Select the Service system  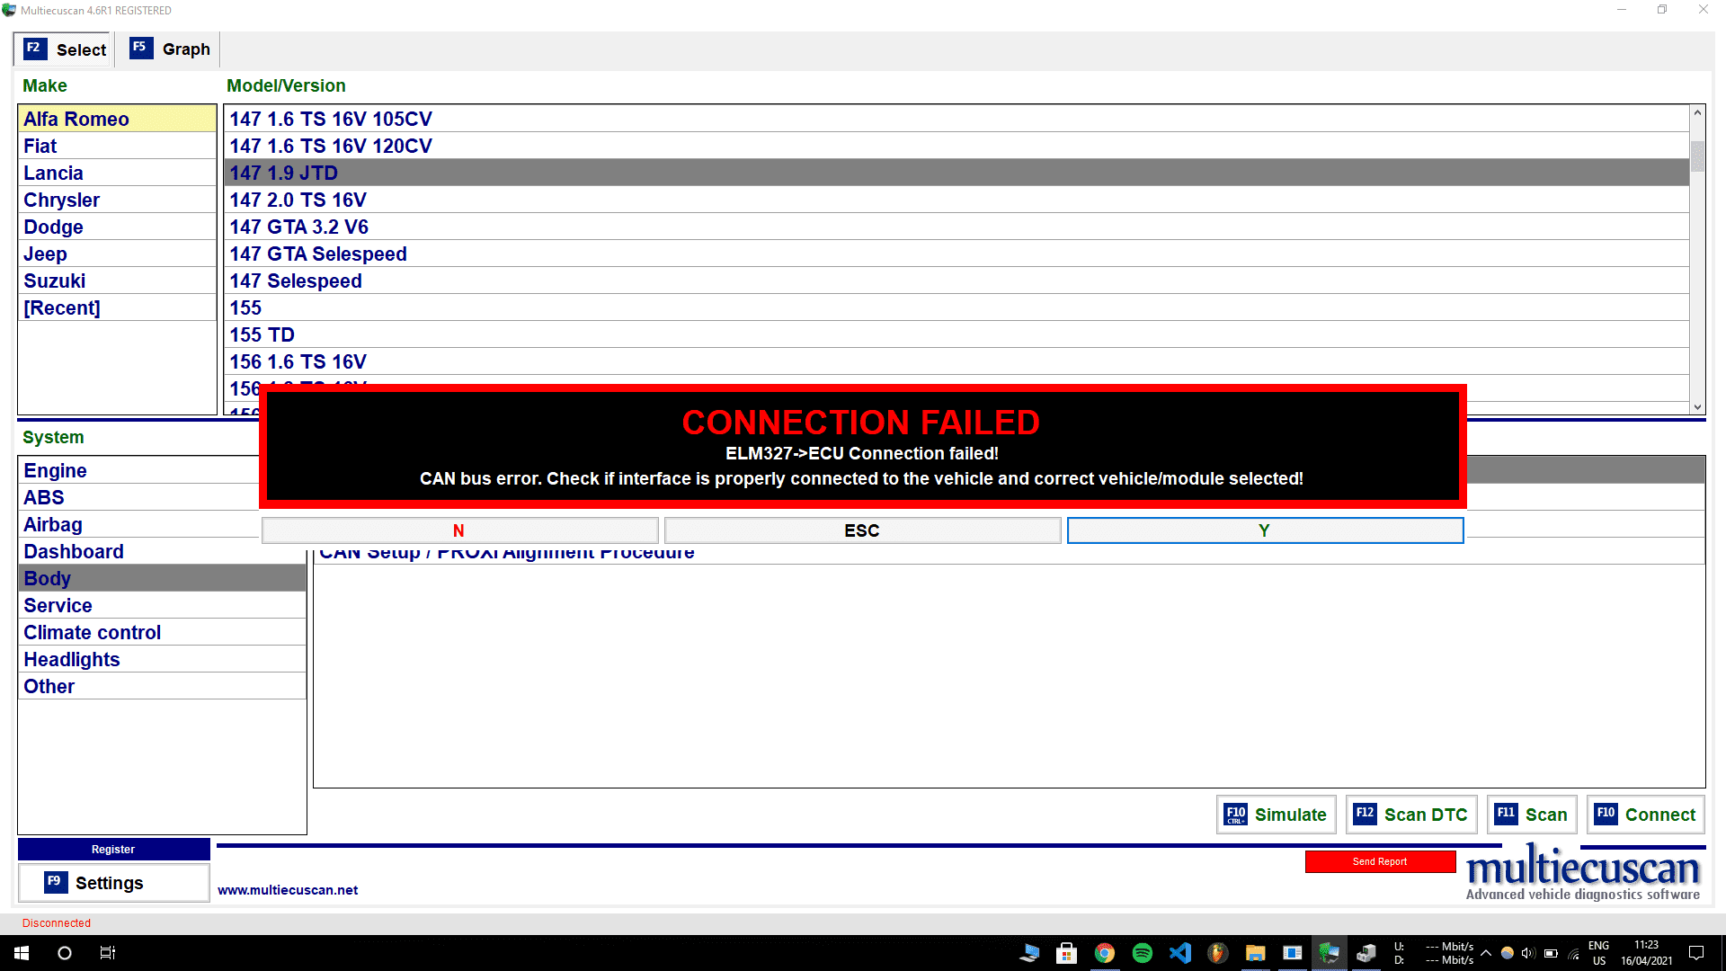162,605
